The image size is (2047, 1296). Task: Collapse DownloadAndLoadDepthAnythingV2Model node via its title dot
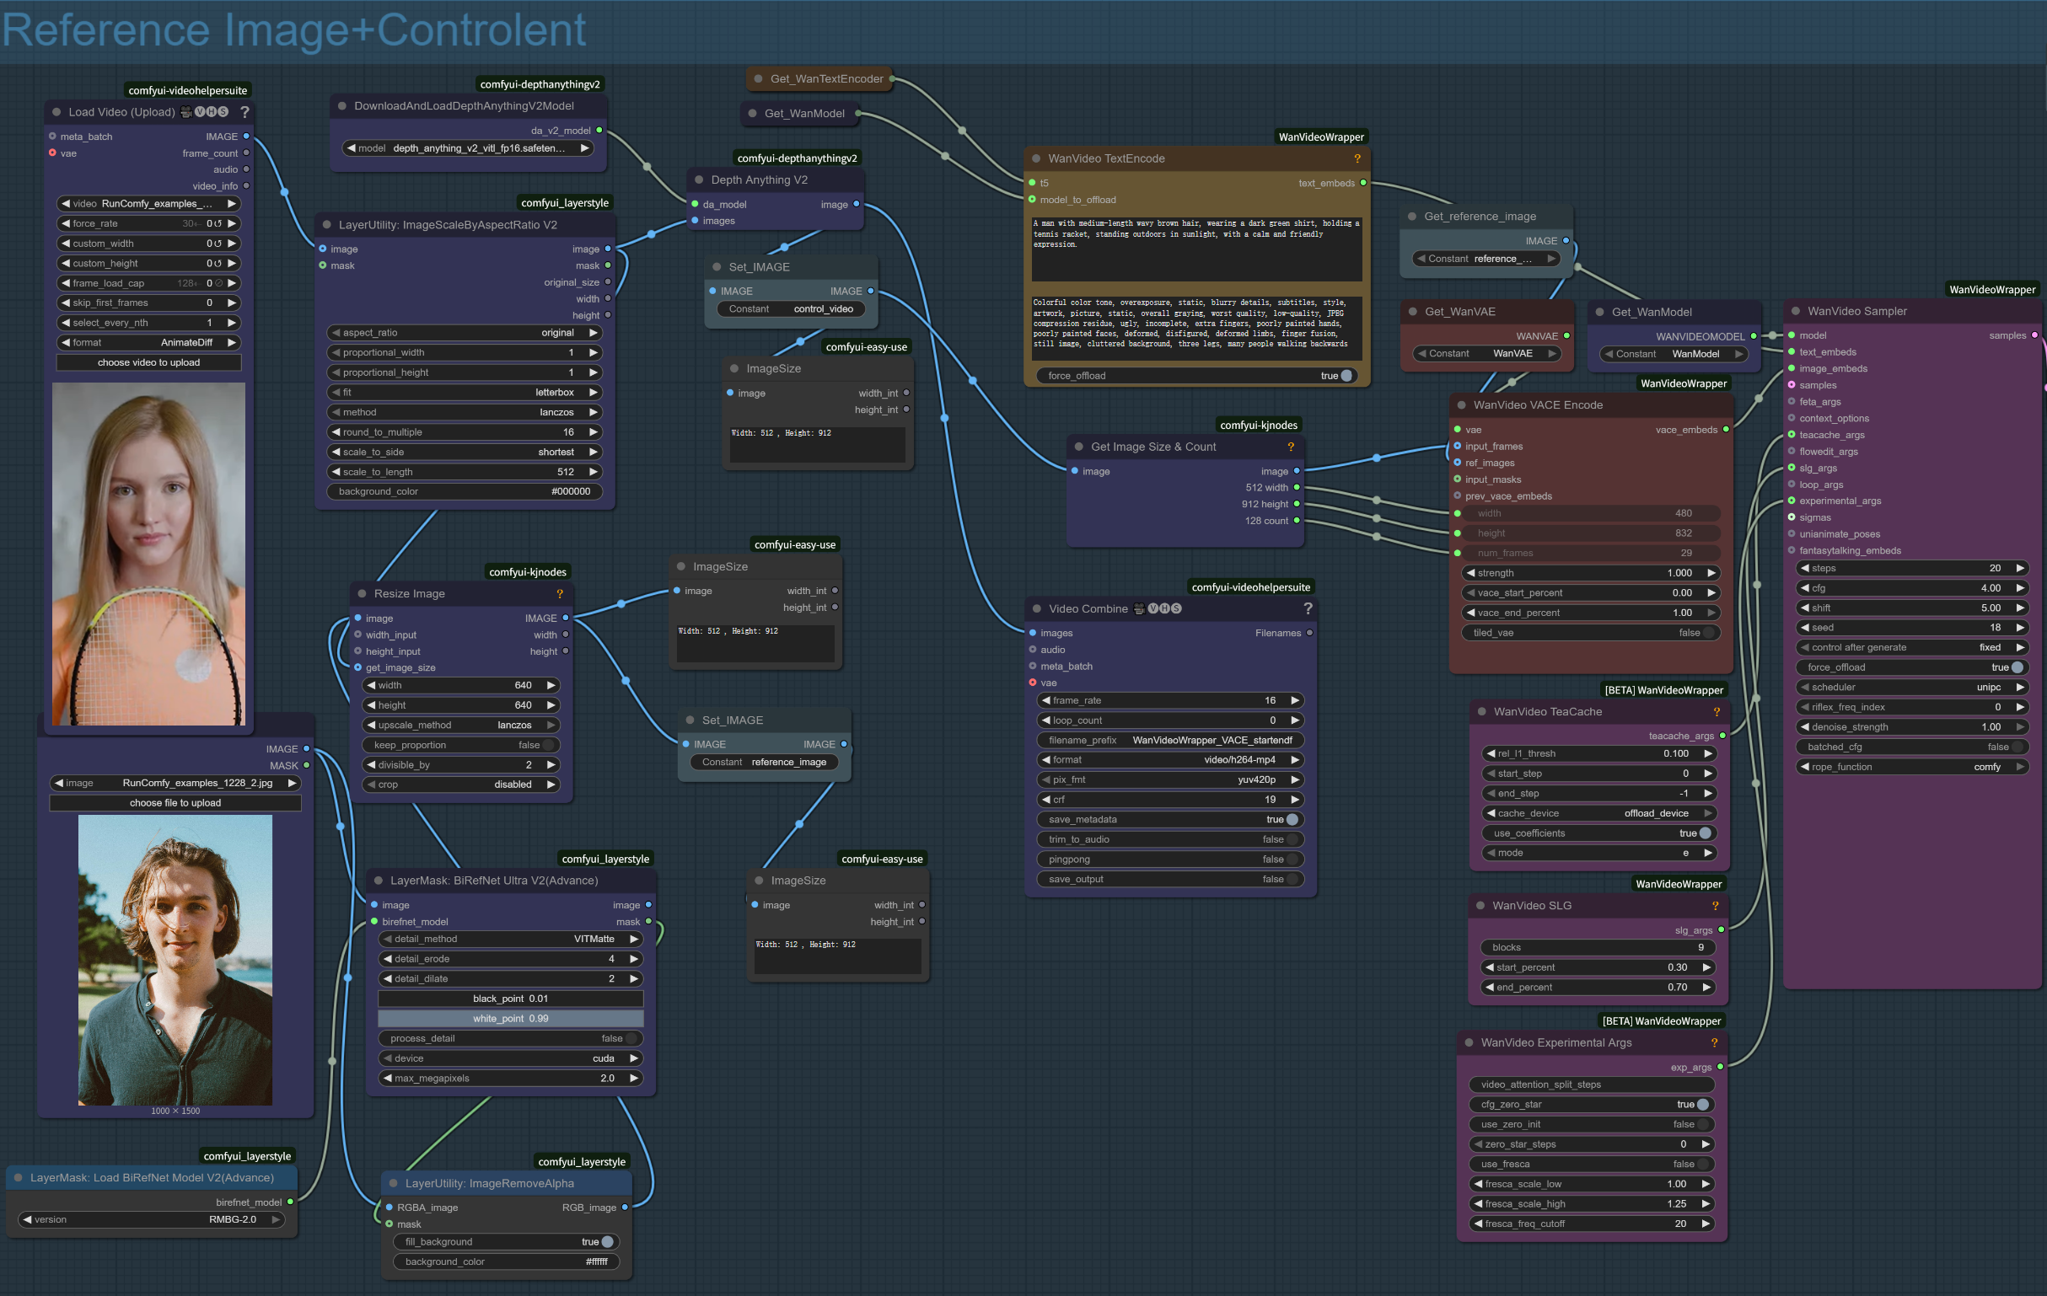[x=342, y=105]
